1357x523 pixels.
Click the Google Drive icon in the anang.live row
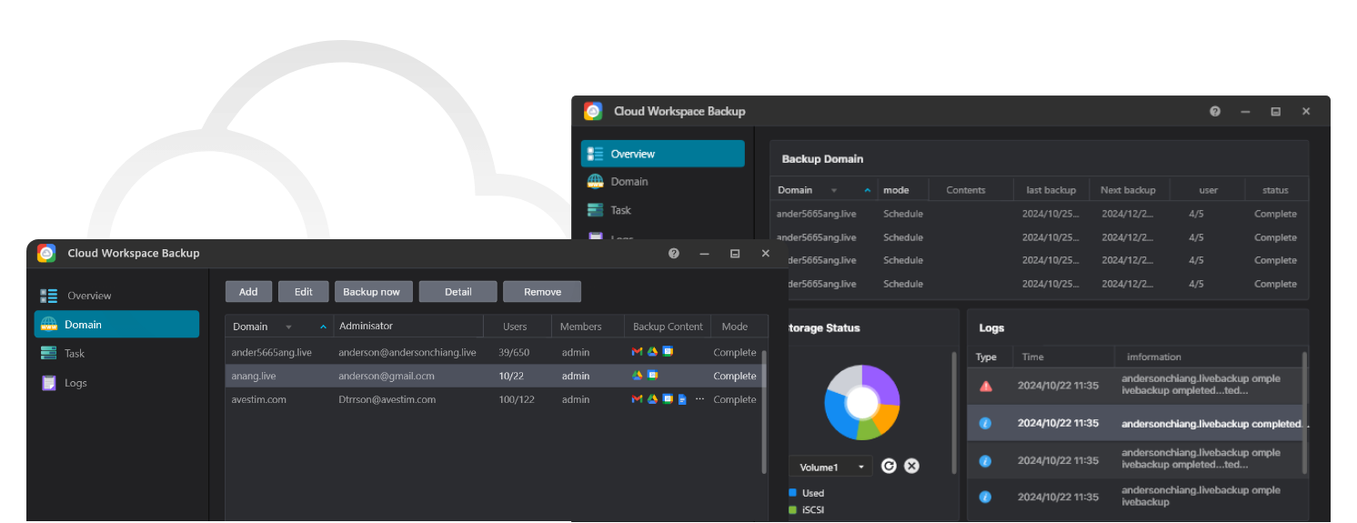(x=638, y=376)
